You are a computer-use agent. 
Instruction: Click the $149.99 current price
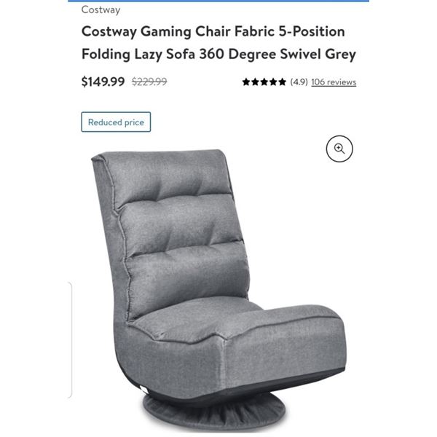(x=103, y=82)
